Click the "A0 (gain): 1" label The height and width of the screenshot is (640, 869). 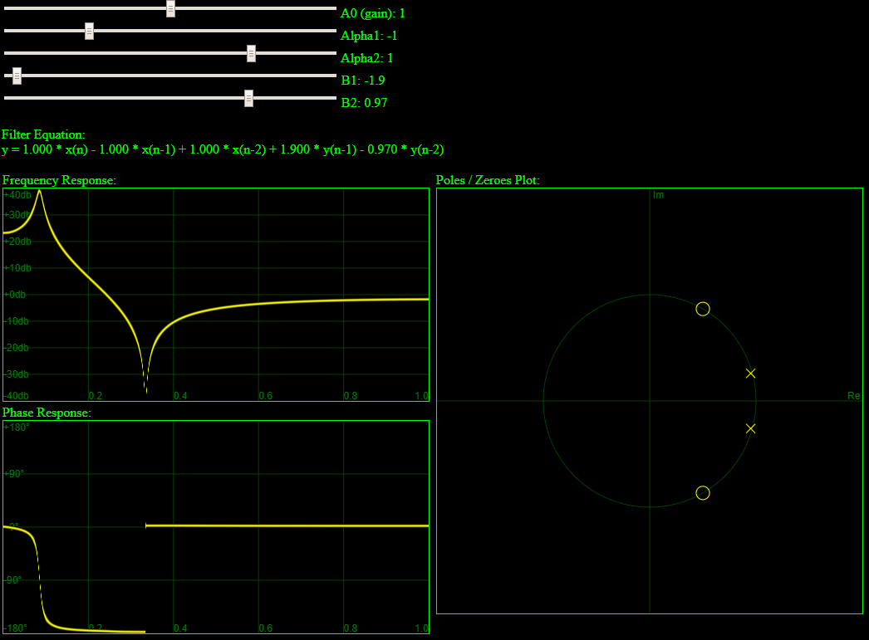tap(372, 13)
